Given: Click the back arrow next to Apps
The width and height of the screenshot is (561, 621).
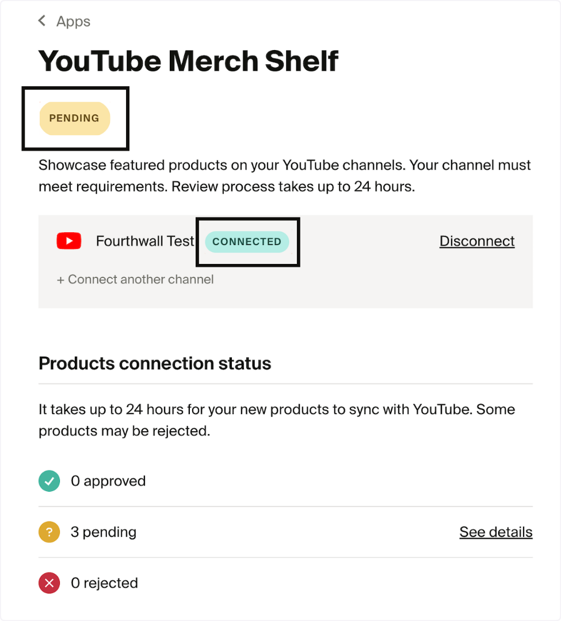Looking at the screenshot, I should [x=41, y=20].
